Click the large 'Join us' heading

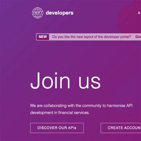click(x=65, y=81)
